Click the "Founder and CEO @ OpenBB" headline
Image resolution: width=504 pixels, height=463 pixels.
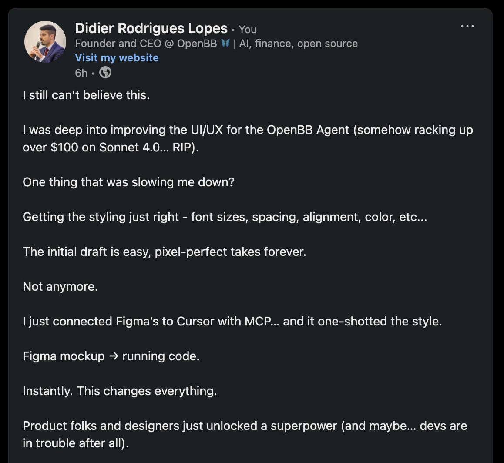[146, 44]
